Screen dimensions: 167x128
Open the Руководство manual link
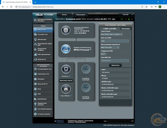(x=72, y=121)
